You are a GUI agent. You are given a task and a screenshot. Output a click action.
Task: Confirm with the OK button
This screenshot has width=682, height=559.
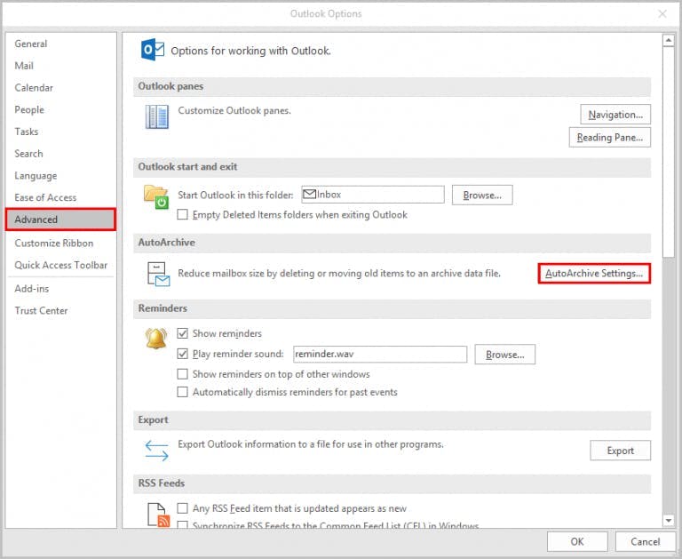[x=577, y=541]
